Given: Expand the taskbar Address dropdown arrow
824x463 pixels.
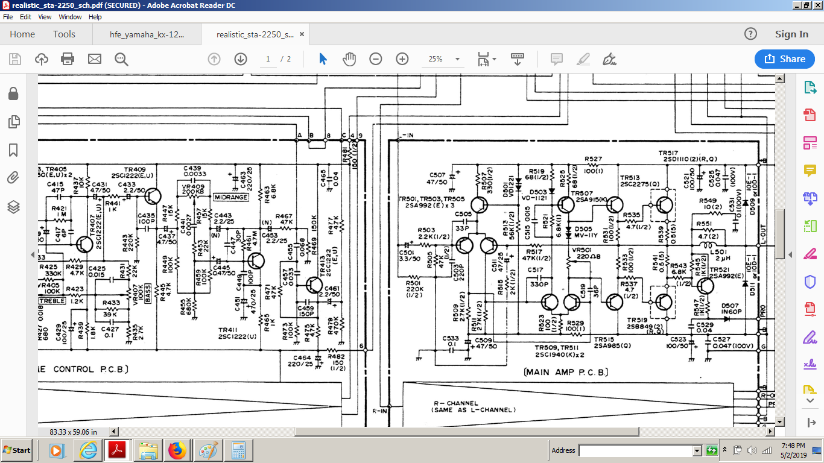Looking at the screenshot, I should 697,450.
